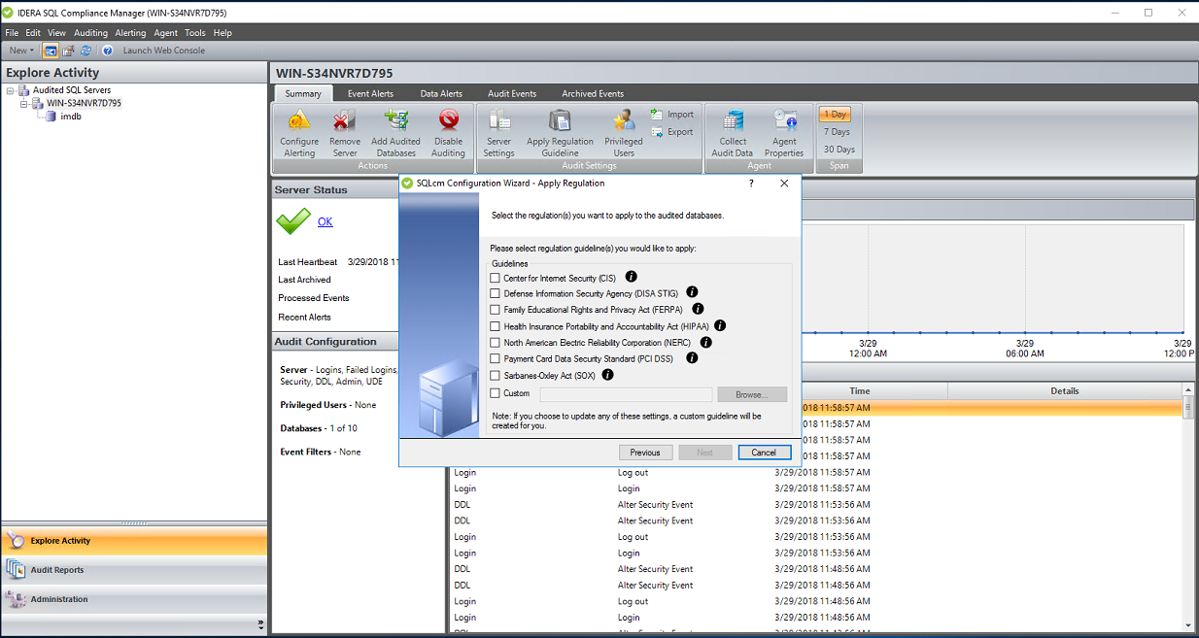Click info icon next to DISA STIG
Viewport: 1199px width, 638px height.
point(692,292)
